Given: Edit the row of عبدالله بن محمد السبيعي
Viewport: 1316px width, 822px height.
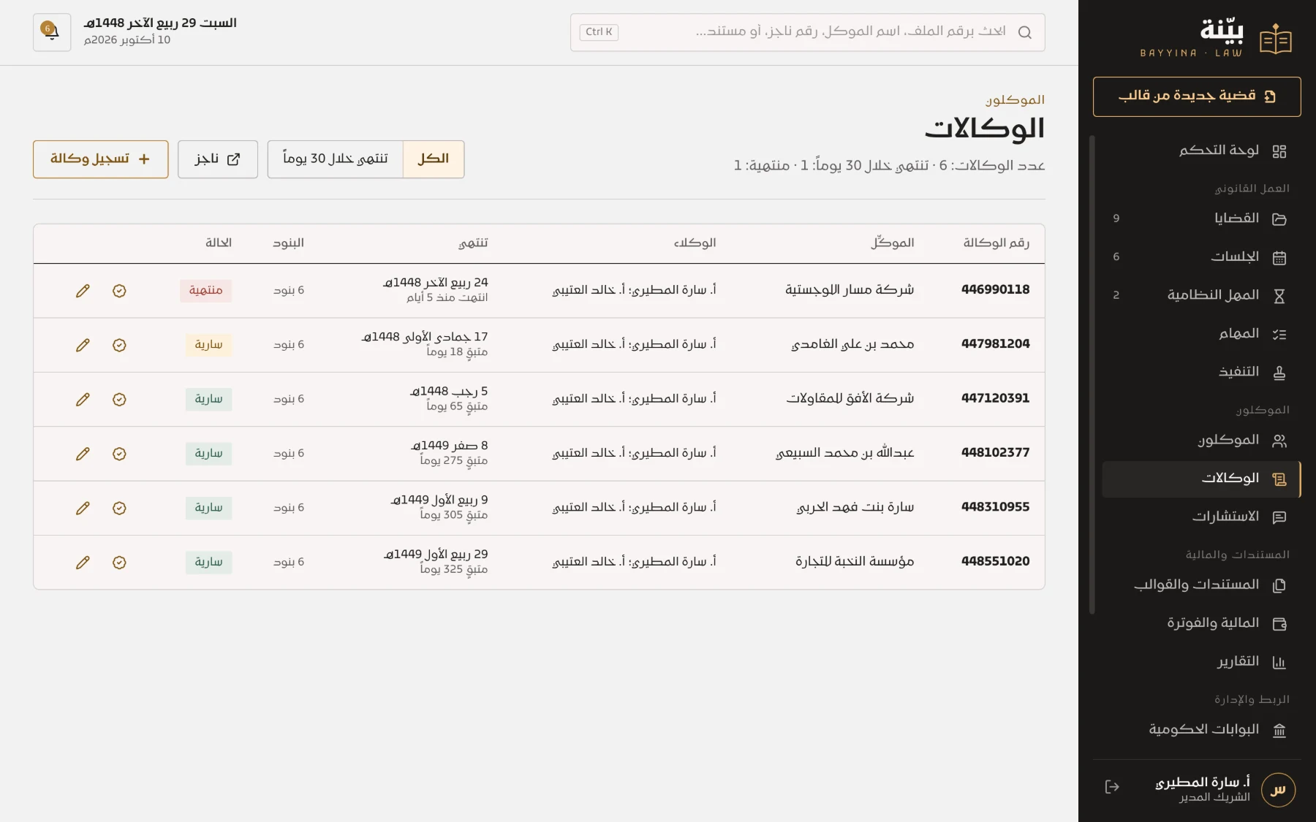Looking at the screenshot, I should 83,454.
